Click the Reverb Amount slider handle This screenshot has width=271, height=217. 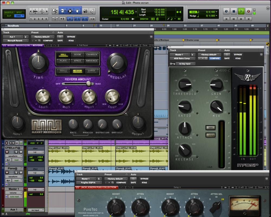click(x=88, y=84)
